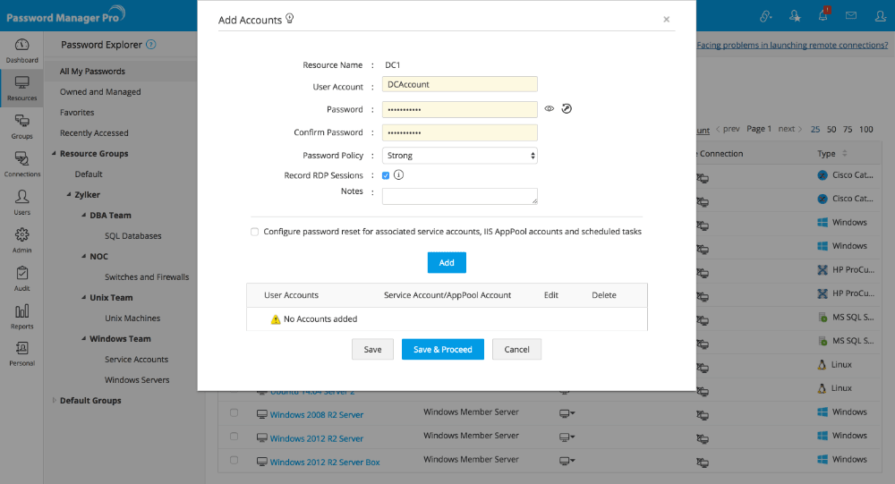Uncheck Record RDP Sessions checkbox

[386, 175]
